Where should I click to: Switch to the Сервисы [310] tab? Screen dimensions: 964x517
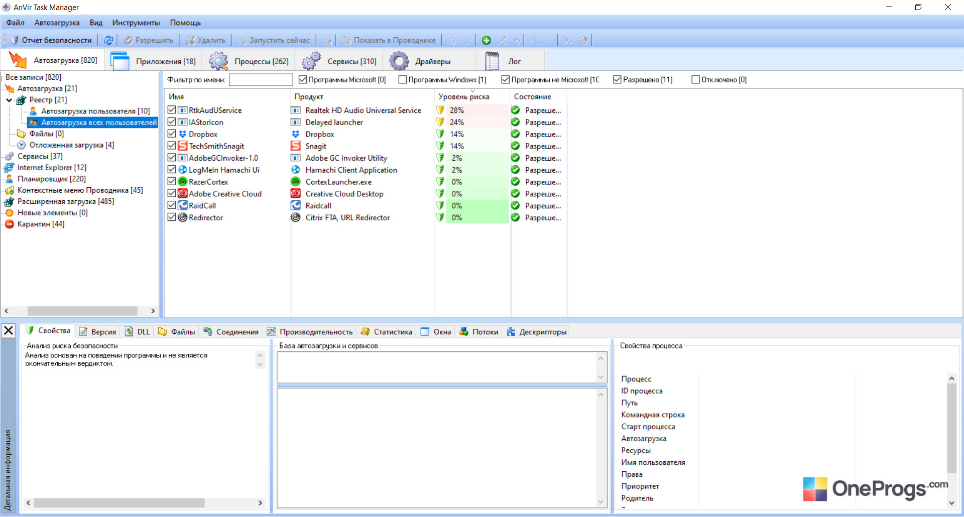339,61
